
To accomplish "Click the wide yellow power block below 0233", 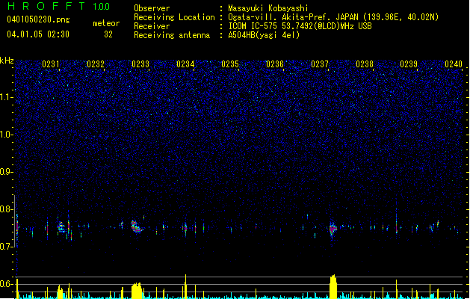I will (x=137, y=291).
